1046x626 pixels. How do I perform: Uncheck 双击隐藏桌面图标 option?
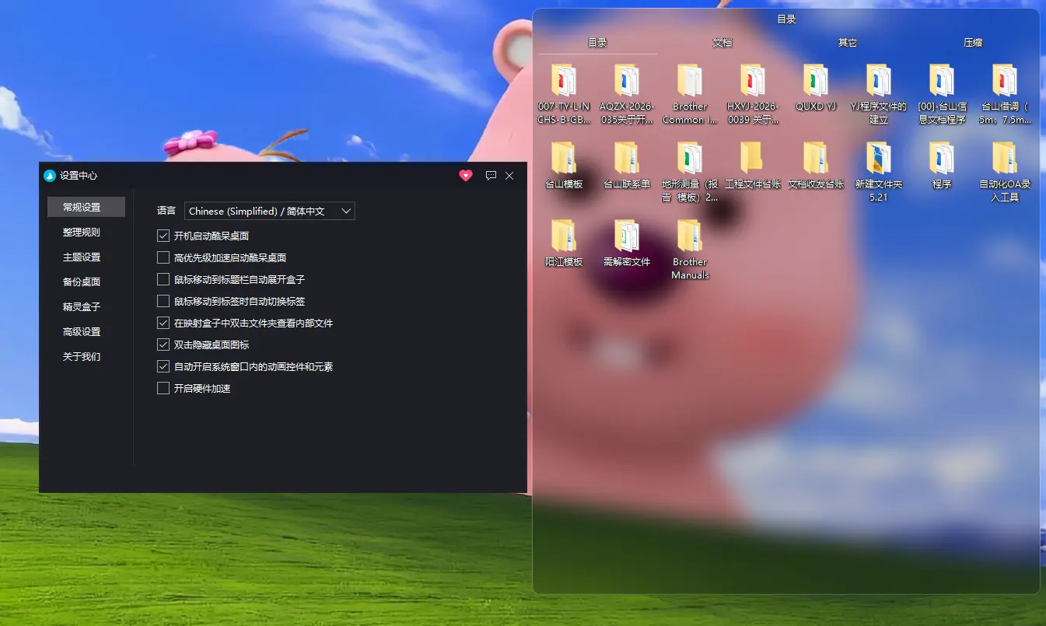[163, 344]
